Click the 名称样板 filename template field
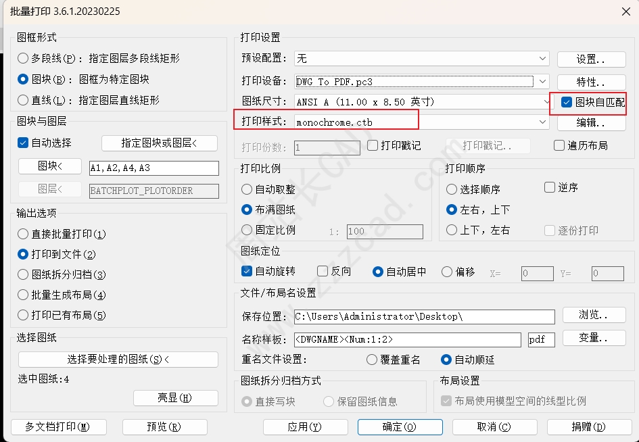The image size is (639, 442). coord(407,339)
